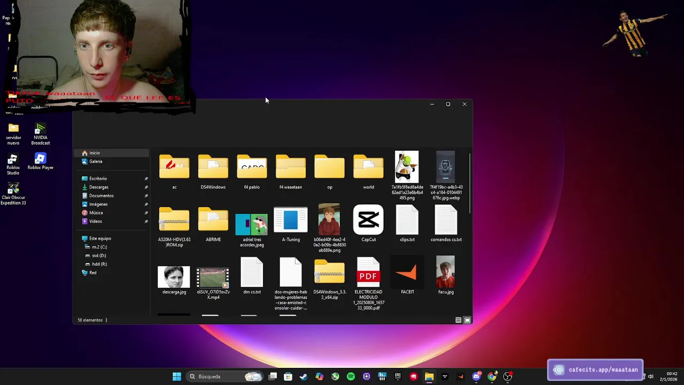Open drive ssd (D:)
This screenshot has height=385, width=684.
click(x=111, y=256)
